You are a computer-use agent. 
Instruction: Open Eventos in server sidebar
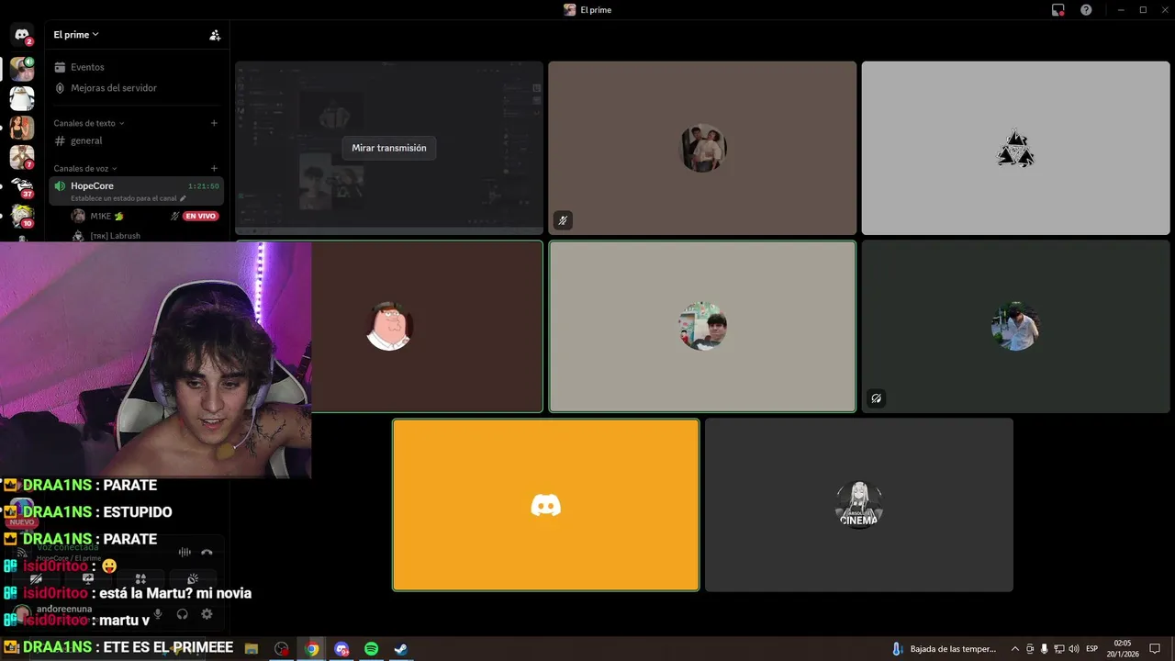(x=137, y=67)
